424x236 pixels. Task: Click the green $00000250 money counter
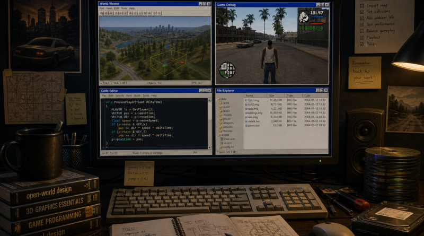[x=311, y=28]
